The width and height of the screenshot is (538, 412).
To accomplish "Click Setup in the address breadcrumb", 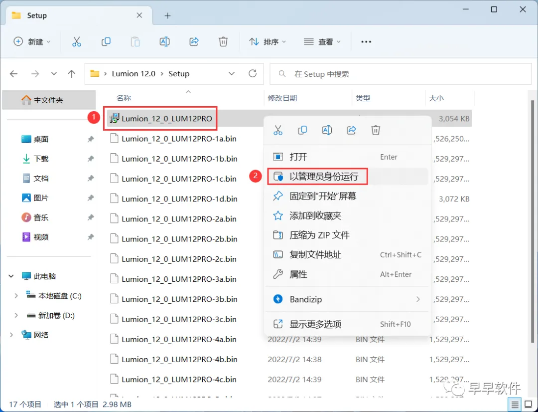I will (179, 74).
